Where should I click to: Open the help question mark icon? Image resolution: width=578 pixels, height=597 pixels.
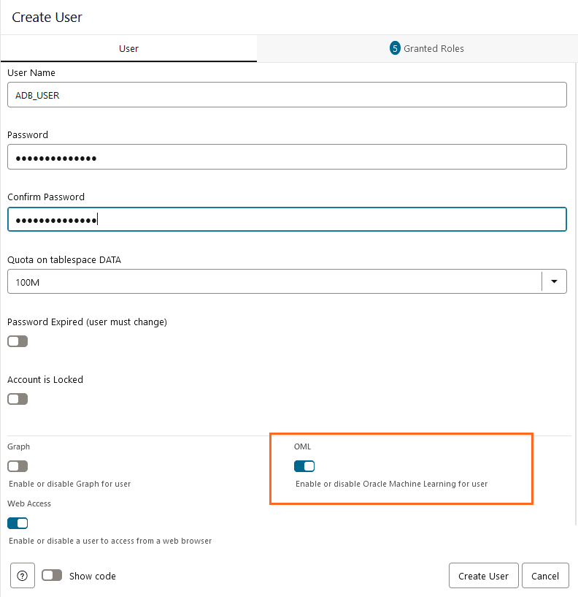tap(22, 576)
